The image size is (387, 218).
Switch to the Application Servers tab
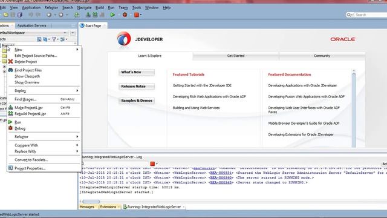point(31,25)
